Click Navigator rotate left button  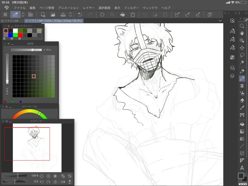point(42,182)
